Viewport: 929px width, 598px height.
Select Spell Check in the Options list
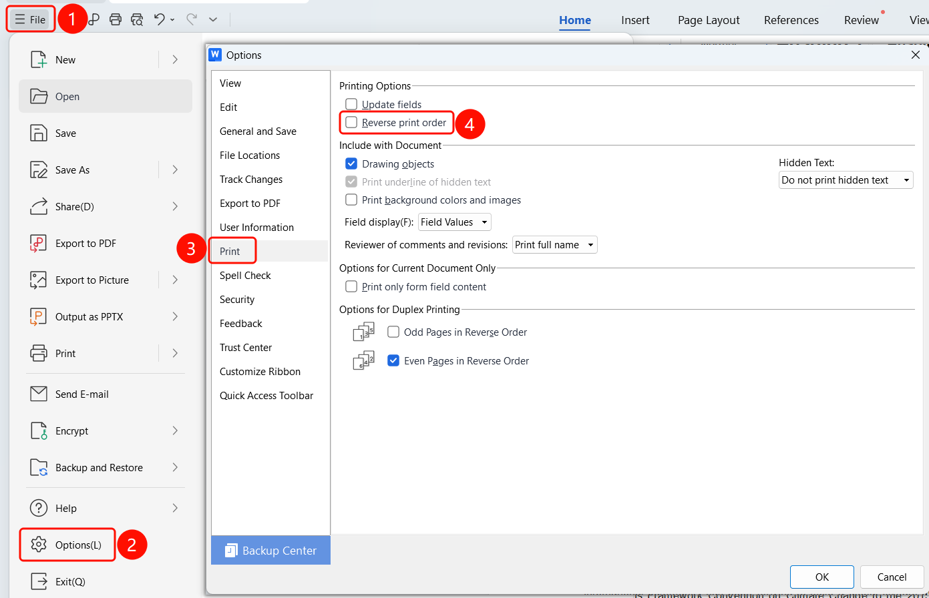coord(270,275)
